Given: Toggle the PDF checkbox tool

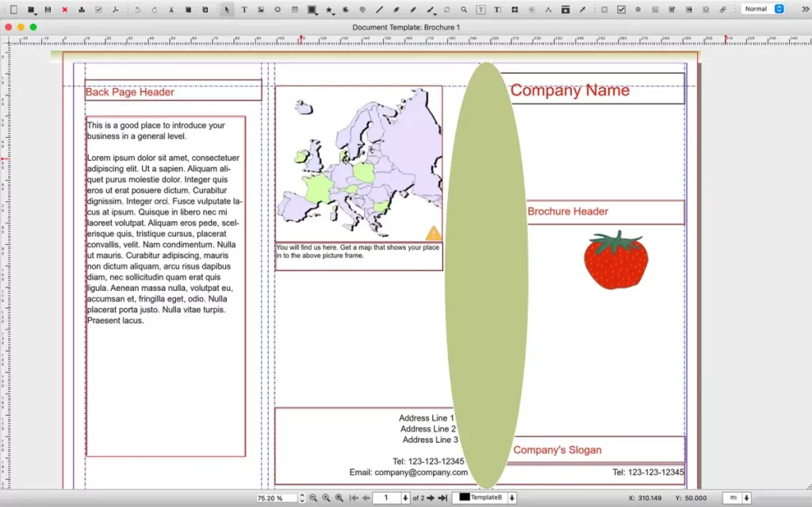Looking at the screenshot, I should click(622, 10).
